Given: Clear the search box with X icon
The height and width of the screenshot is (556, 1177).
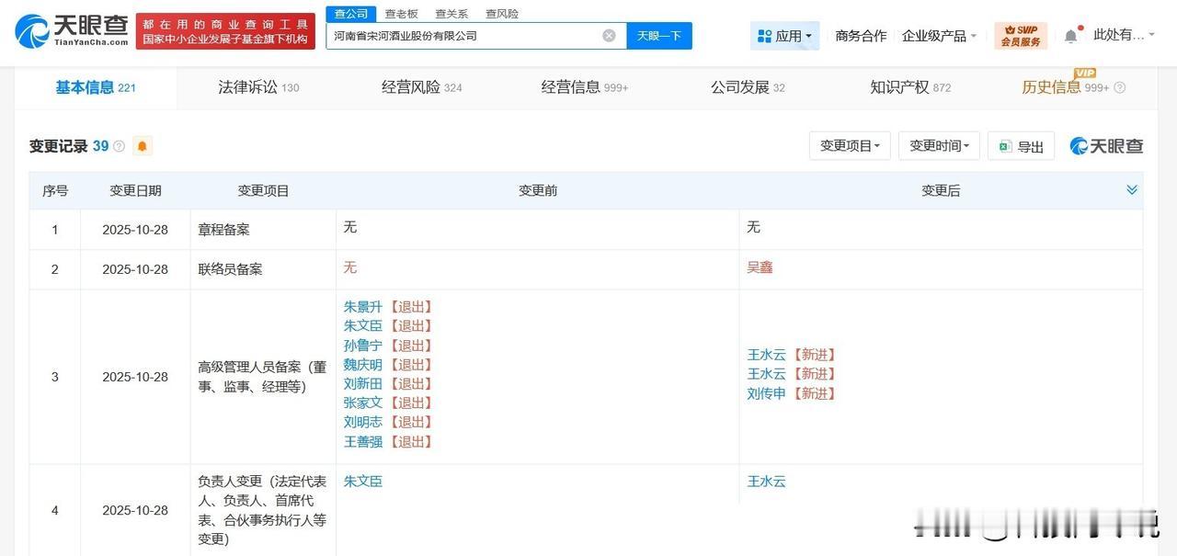Looking at the screenshot, I should coord(609,36).
